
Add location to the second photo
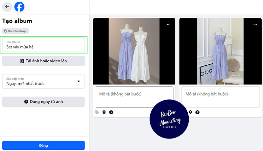click(190, 112)
